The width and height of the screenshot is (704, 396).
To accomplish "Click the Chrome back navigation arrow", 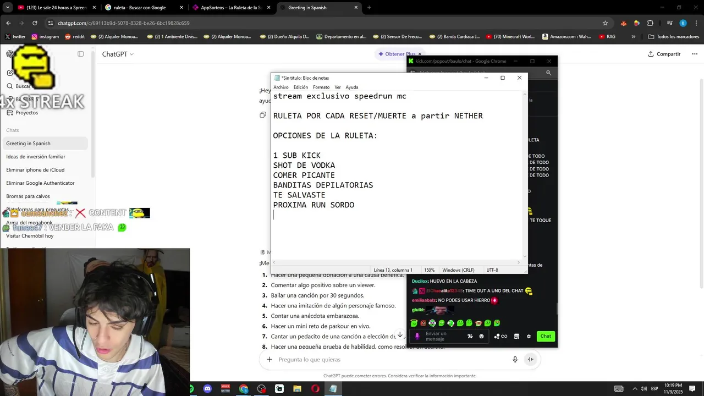I will pos(8,23).
